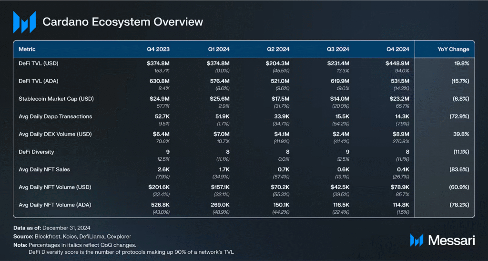
Task: Click the 33.9K dapp transactions value
Action: [x=282, y=116]
